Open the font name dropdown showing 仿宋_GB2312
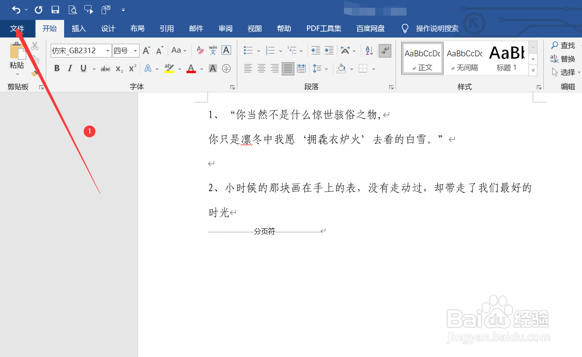Image resolution: width=582 pixels, height=357 pixels. click(x=107, y=50)
